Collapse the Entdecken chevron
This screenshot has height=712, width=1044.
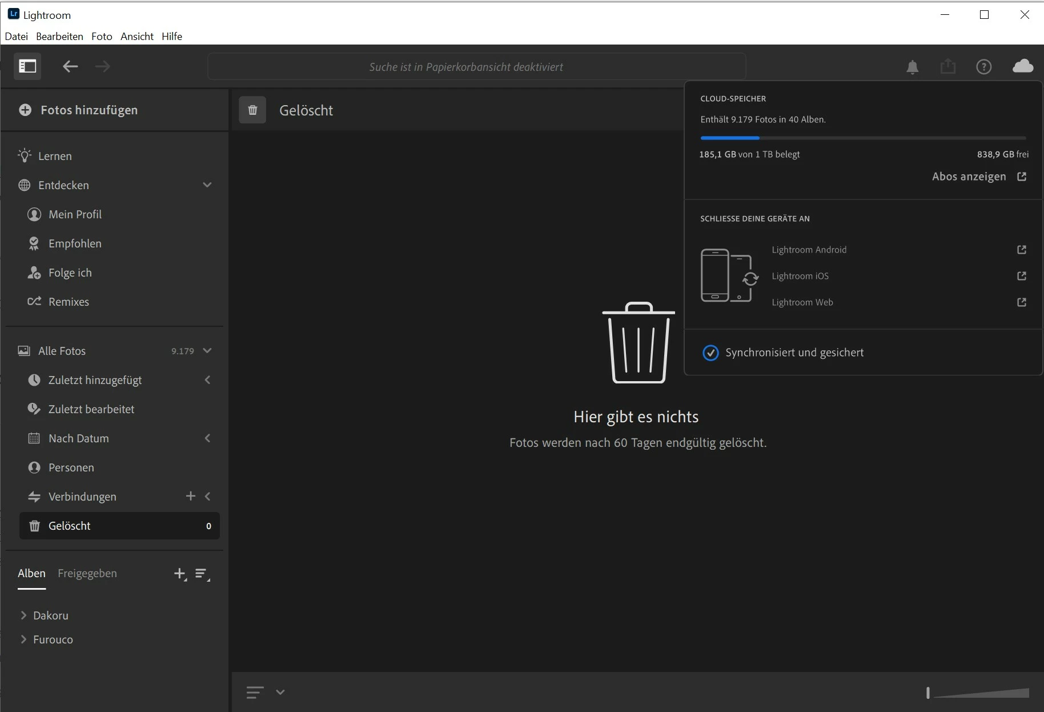pyautogui.click(x=207, y=185)
